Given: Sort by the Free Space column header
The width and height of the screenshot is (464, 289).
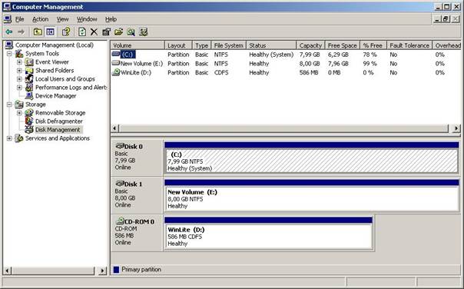Looking at the screenshot, I should coord(343,45).
